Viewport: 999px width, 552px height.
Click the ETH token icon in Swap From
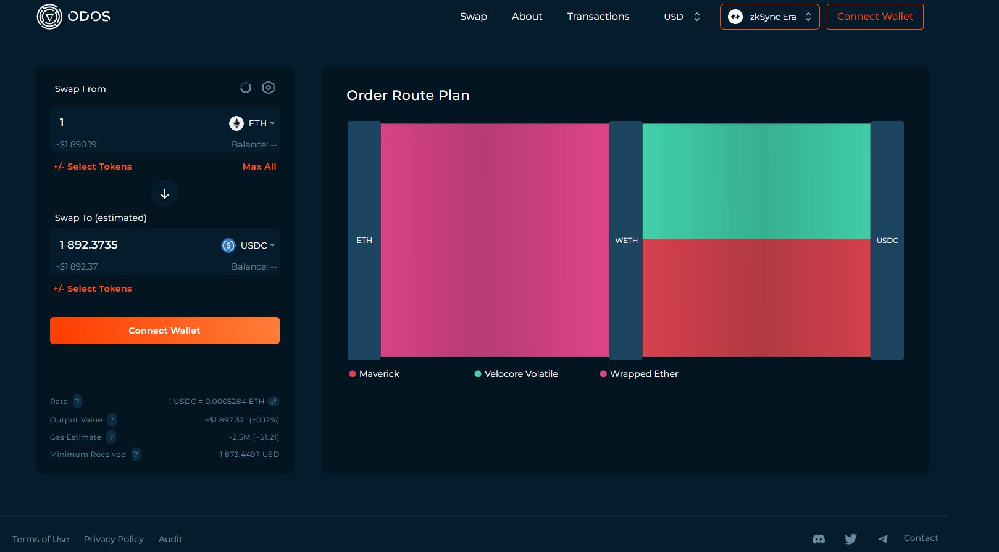click(236, 123)
